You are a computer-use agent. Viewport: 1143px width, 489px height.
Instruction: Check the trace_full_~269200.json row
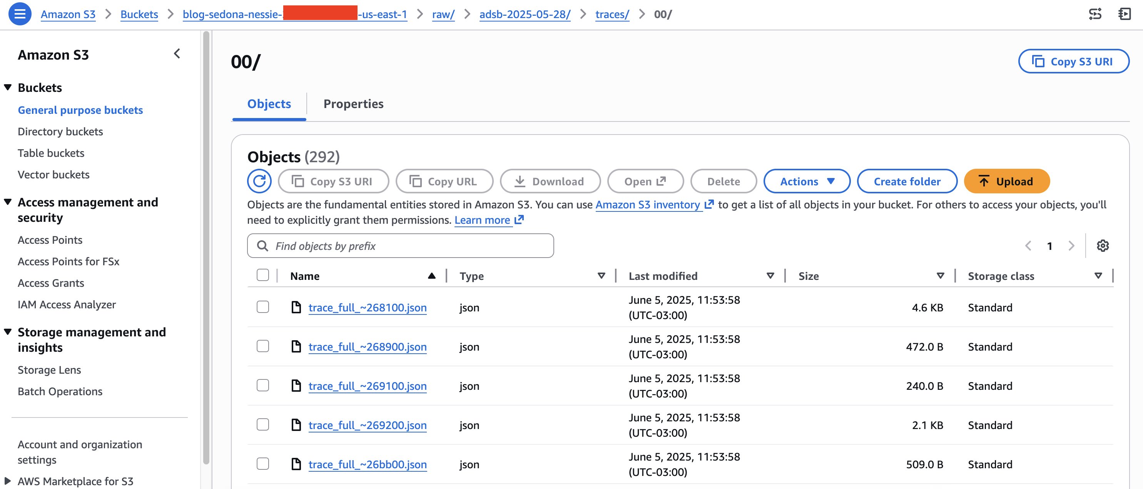pos(263,425)
